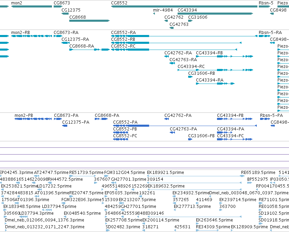The height and width of the screenshot is (232, 289).
Task: Click the CG8498 gene label
Action: pyautogui.click(x=278, y=10)
